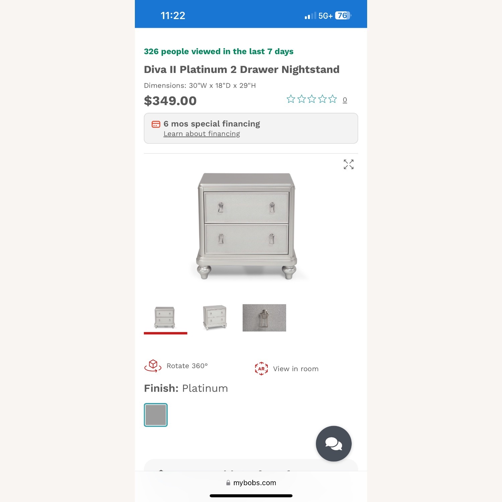The height and width of the screenshot is (502, 502).
Task: Show the second angled nightstand thumbnail
Action: click(x=215, y=317)
